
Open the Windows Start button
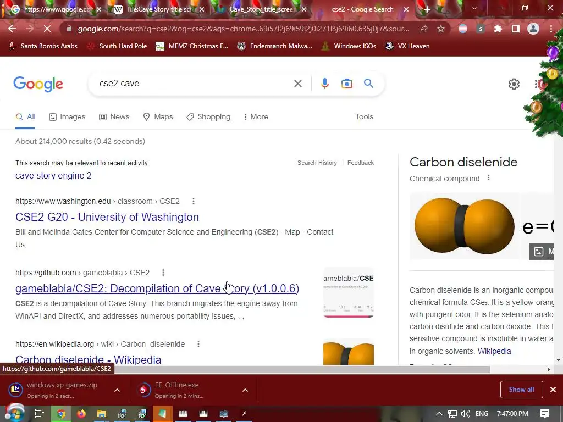[14, 414]
